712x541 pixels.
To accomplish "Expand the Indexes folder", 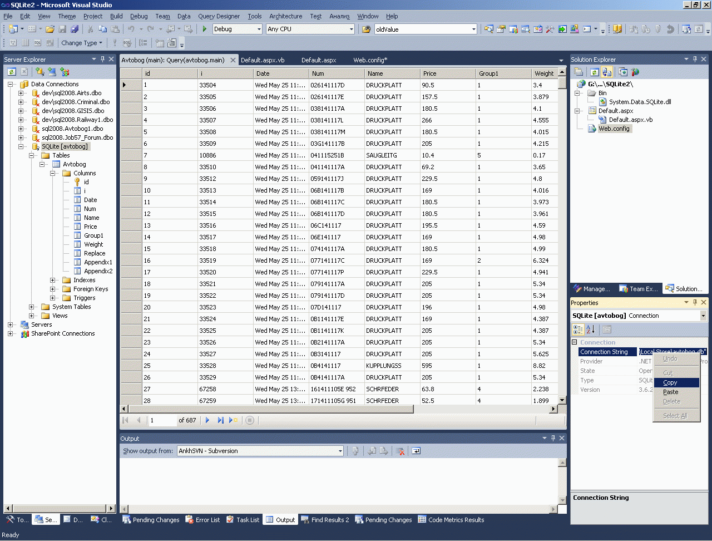I will click(x=53, y=280).
